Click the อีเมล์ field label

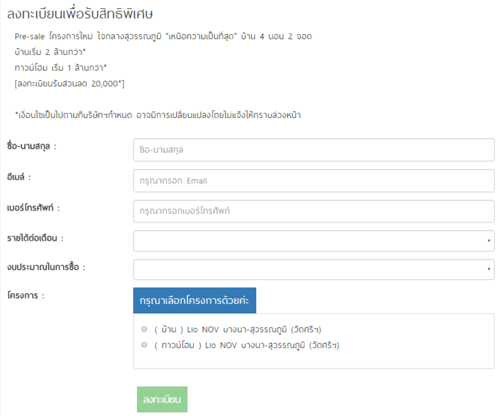point(19,177)
